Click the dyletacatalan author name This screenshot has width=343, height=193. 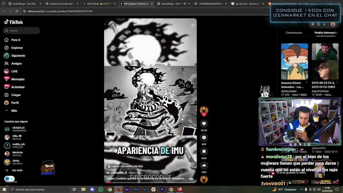pyautogui.click(x=289, y=91)
